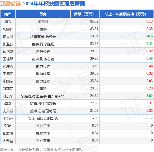Image resolution: width=154 pixels, height=152 pixels.
Task: Click the salary value 15.69
Action: pyautogui.click(x=94, y=118)
